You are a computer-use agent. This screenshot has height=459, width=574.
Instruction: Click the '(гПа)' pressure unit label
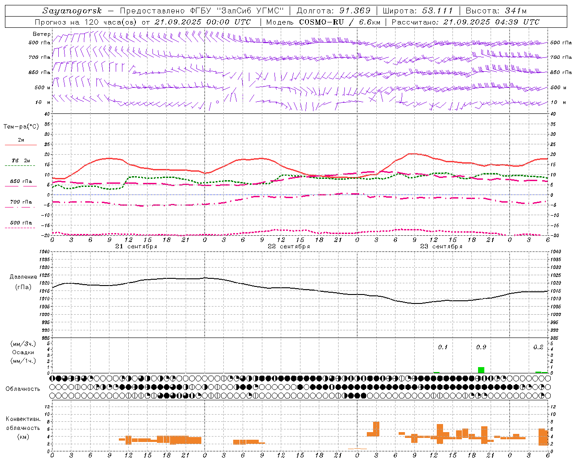coord(23,287)
